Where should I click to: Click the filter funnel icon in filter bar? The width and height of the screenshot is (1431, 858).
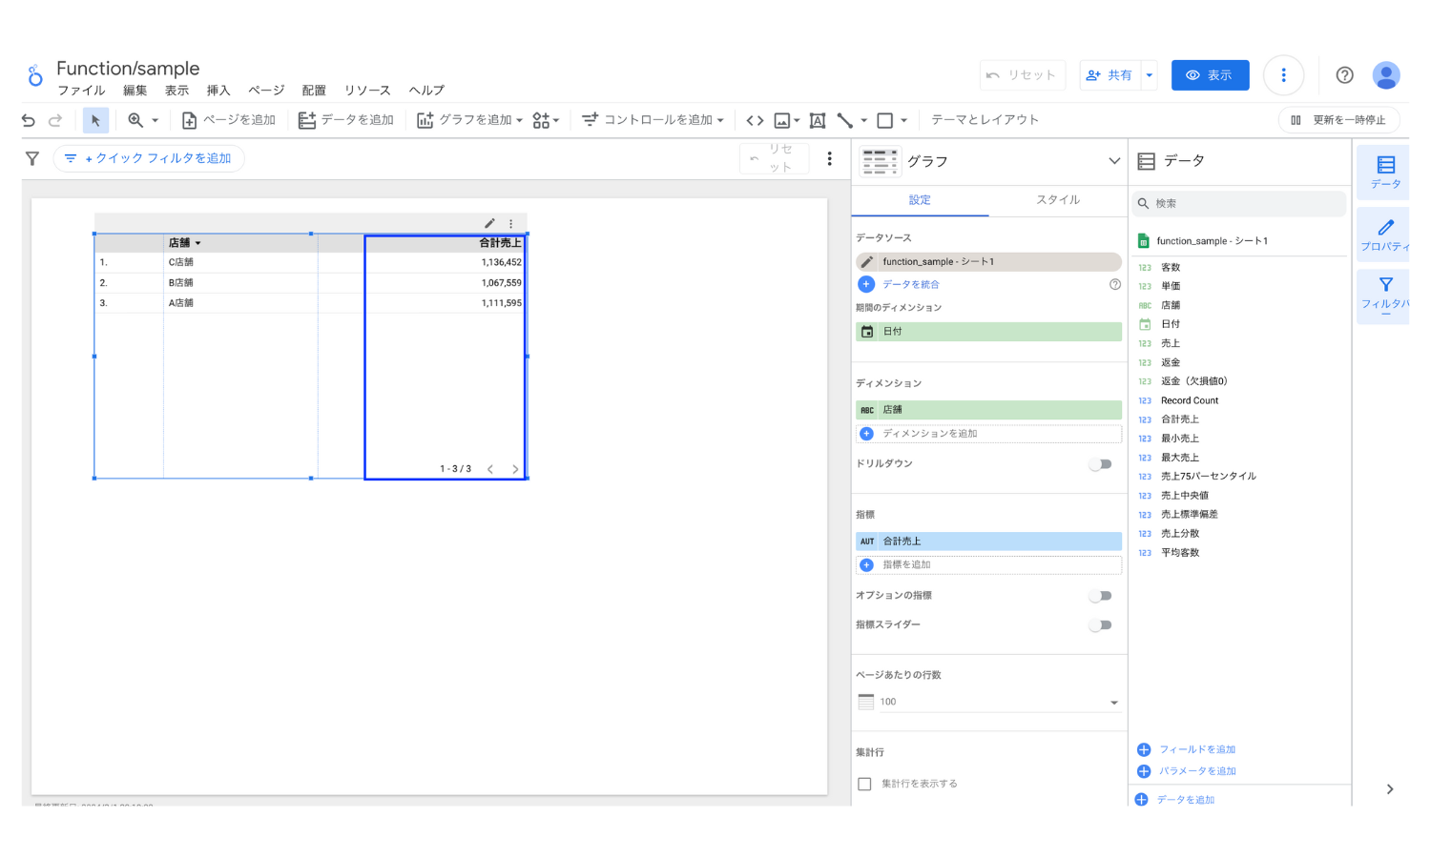(x=32, y=158)
